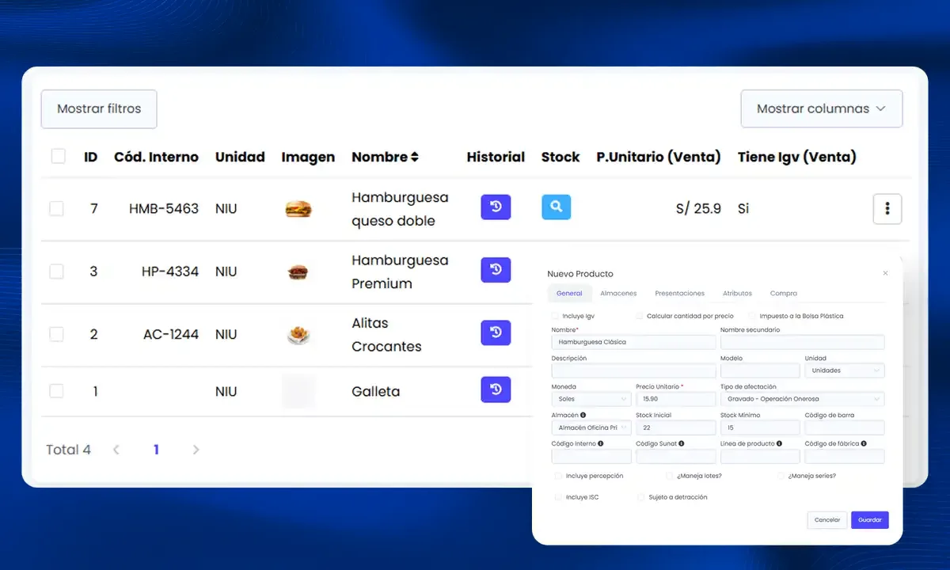
Task: Switch to the Almacenes tab
Action: point(618,293)
